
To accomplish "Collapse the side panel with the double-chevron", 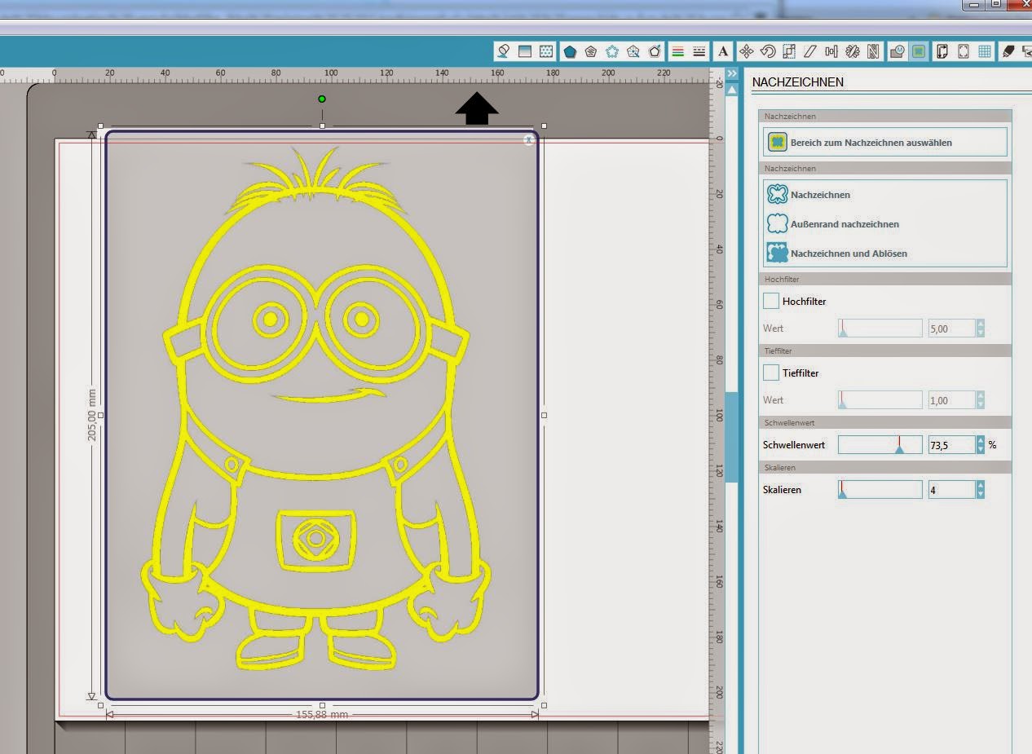I will pos(731,73).
